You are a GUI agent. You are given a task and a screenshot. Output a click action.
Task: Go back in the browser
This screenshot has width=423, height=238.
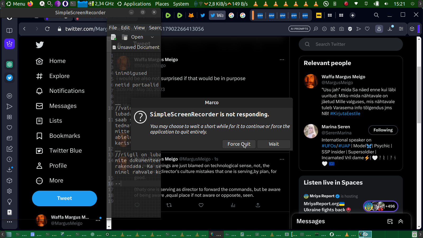(x=24, y=29)
